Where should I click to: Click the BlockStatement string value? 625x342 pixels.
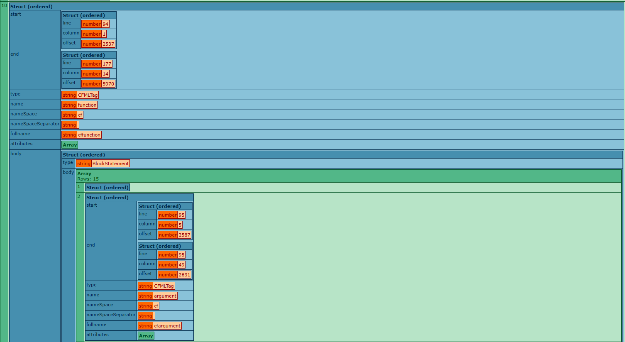[x=110, y=164]
